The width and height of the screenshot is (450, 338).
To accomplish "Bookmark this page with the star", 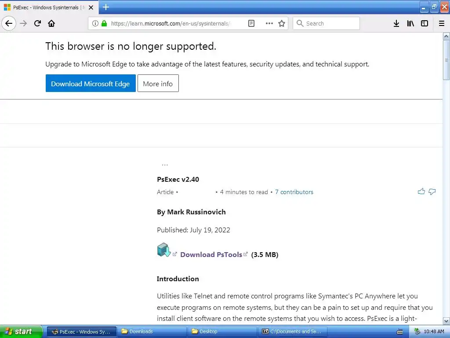I will coord(282,23).
